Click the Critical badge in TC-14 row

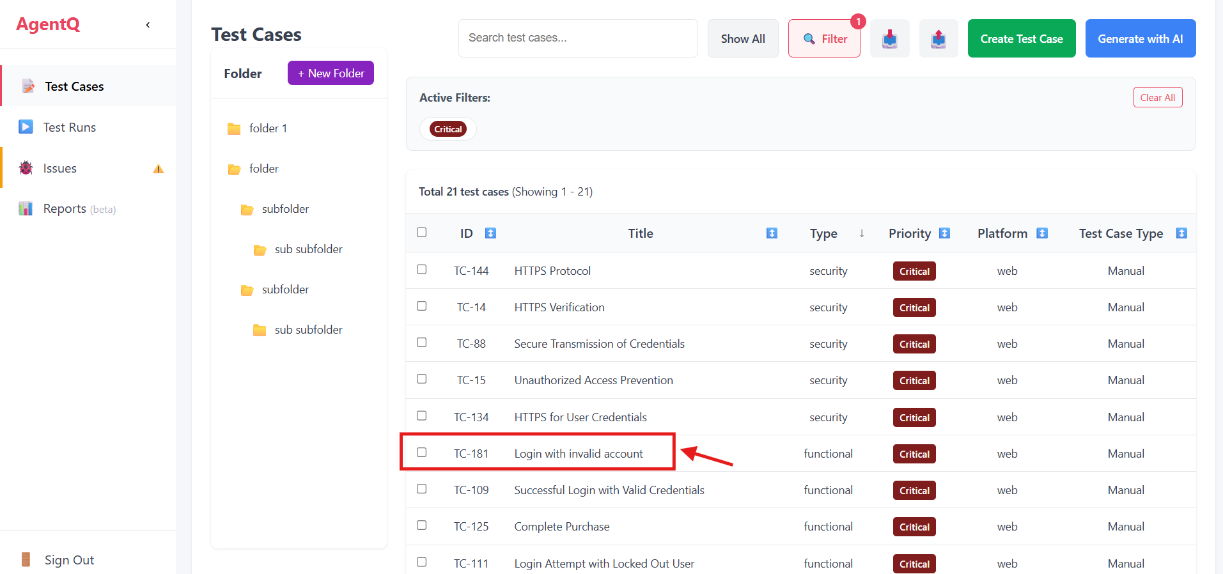coord(914,307)
